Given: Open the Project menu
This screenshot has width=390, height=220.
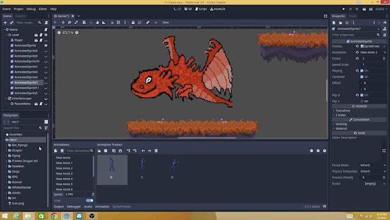Looking at the screenshot, I should [18, 9].
